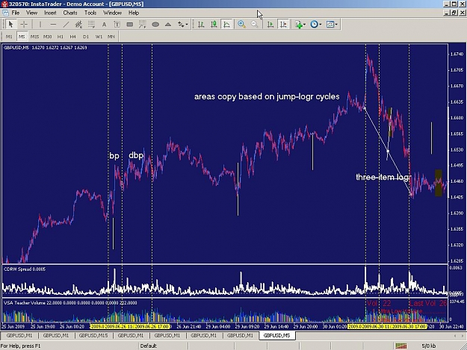Switch timeframe to M5
467x350 pixels.
click(22, 37)
